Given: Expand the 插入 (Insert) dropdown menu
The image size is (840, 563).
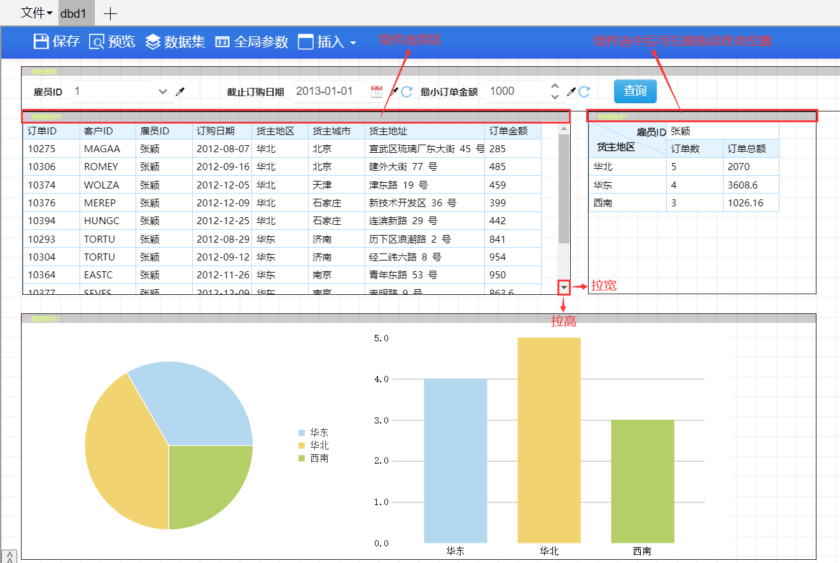Looking at the screenshot, I should pyautogui.click(x=327, y=42).
